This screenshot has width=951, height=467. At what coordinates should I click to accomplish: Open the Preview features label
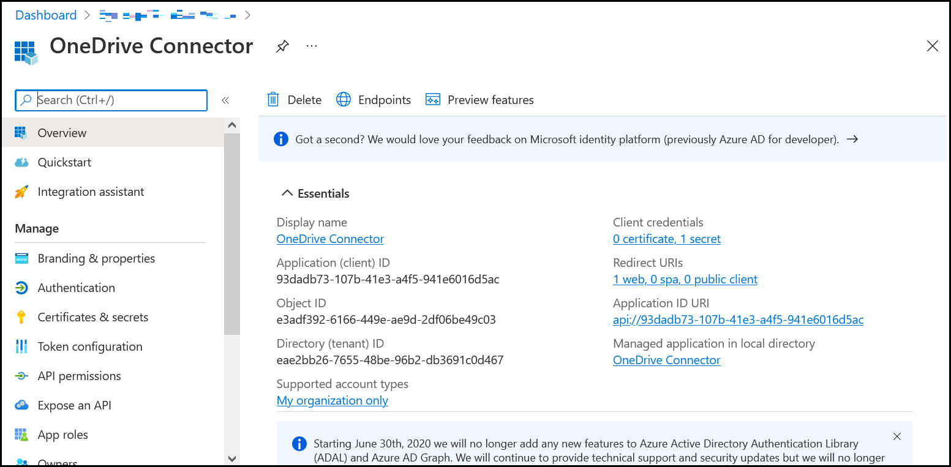(491, 100)
